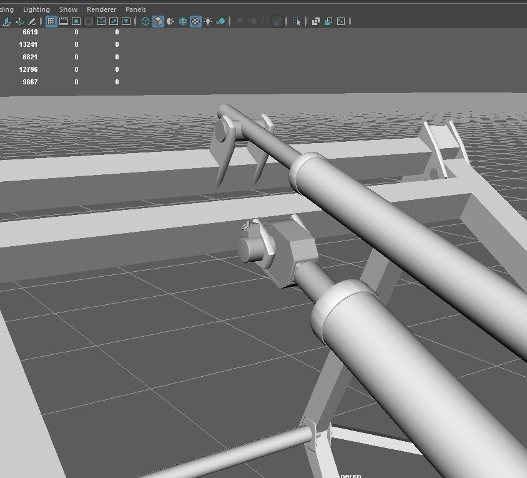Screen dimensions: 527x478
Task: Select the Grease Pencil tool
Action: [x=32, y=21]
